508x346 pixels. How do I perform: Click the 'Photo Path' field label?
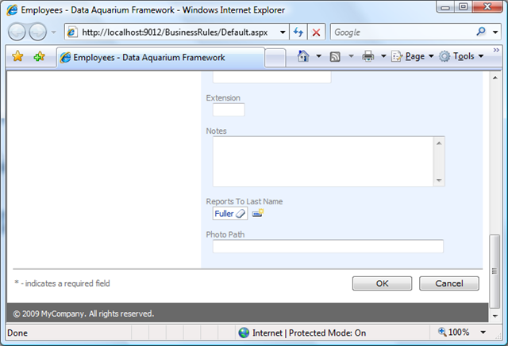(225, 234)
